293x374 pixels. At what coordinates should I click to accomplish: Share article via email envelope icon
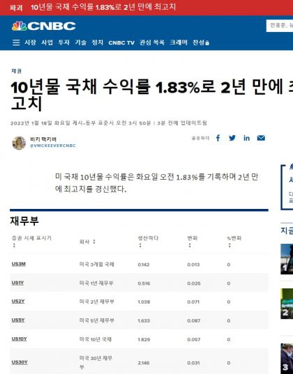pos(261,138)
